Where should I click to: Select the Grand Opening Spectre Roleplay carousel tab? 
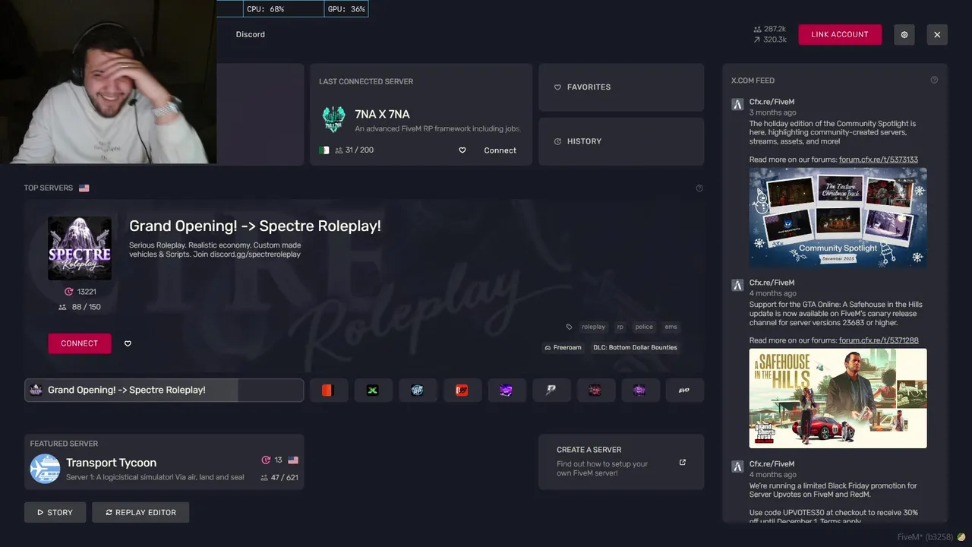tap(164, 390)
